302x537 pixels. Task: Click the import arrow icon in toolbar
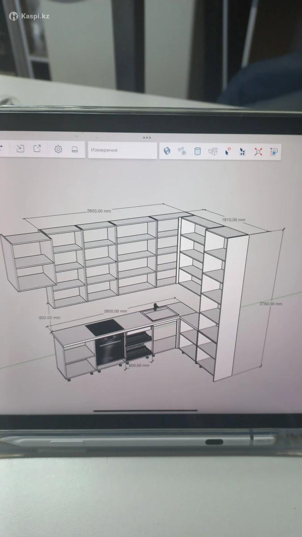point(20,149)
